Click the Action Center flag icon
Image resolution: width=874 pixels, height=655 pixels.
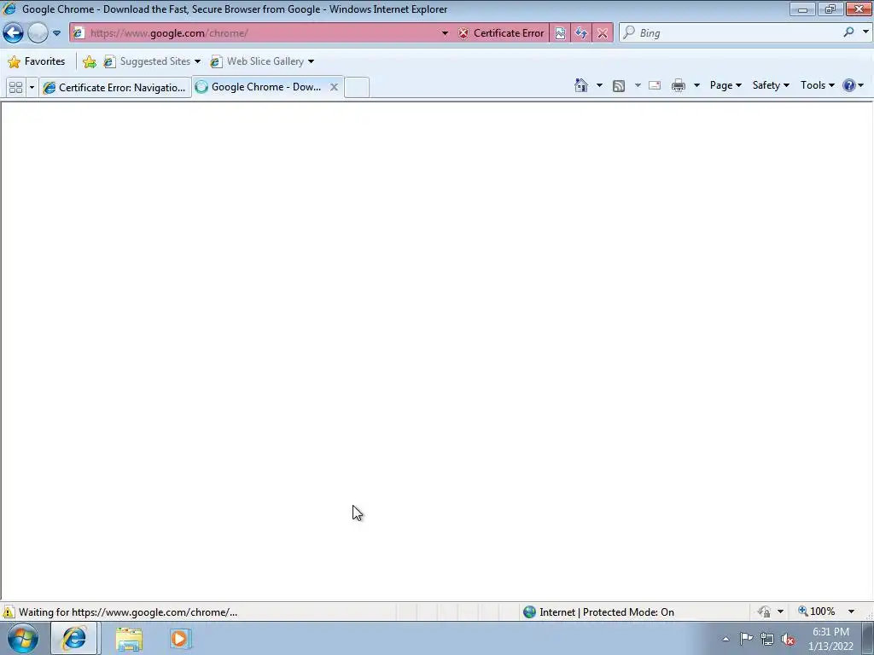pos(746,639)
